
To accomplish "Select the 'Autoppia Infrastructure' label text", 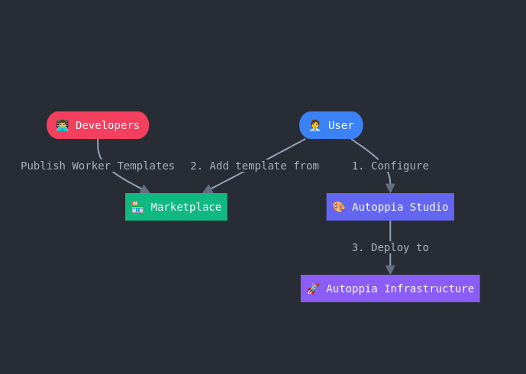I will [x=399, y=289].
